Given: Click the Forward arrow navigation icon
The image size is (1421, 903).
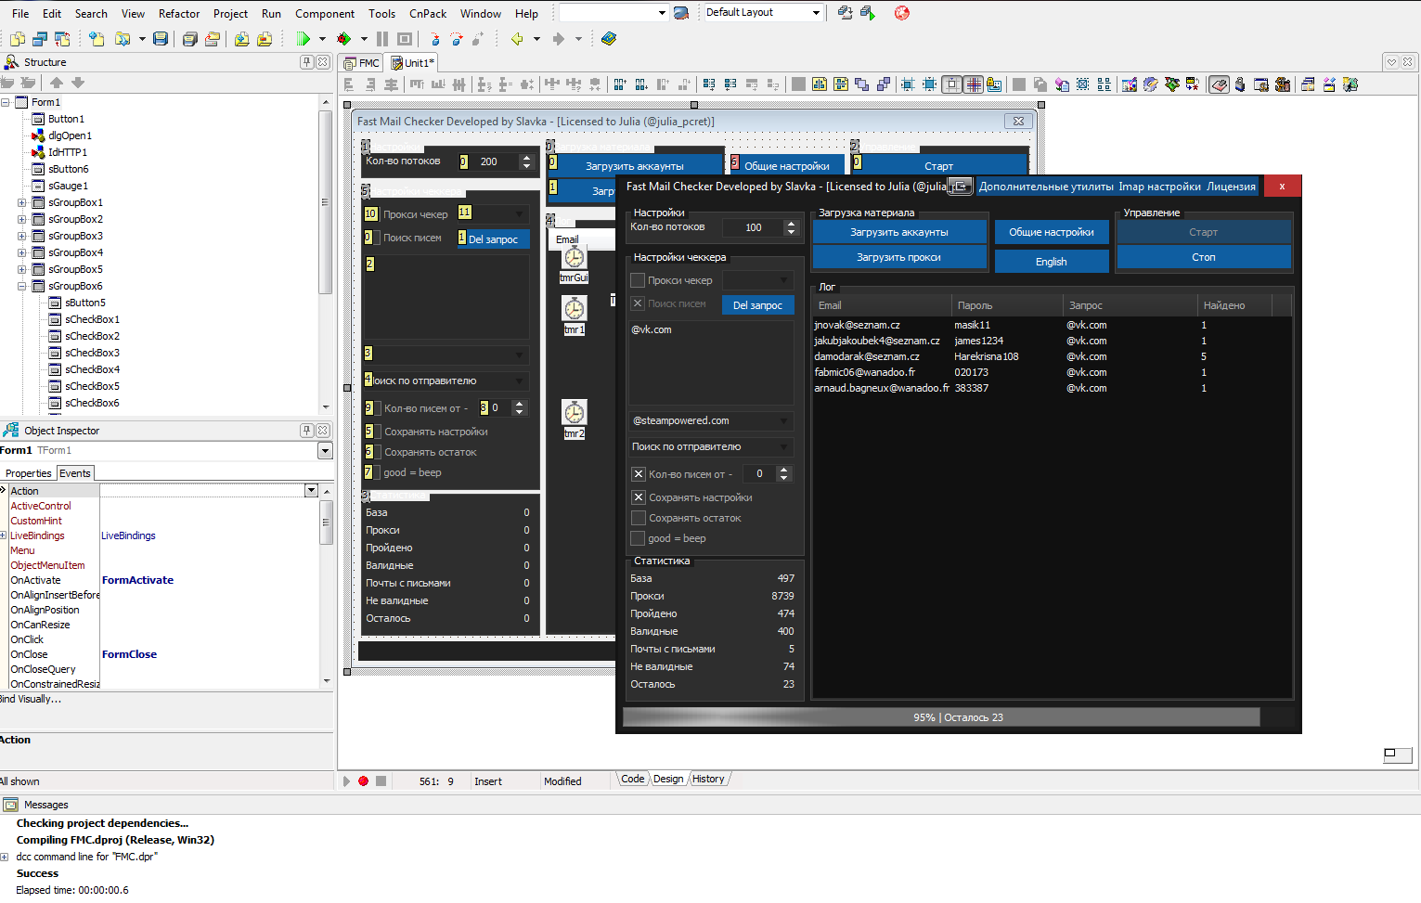Looking at the screenshot, I should click(x=558, y=39).
